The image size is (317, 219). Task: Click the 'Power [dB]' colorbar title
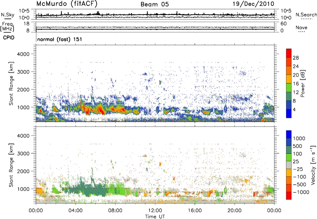302,83
